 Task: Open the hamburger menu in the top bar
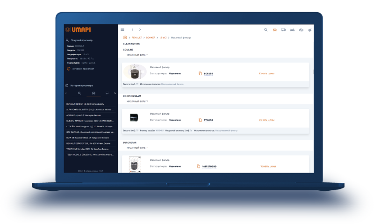[x=122, y=30]
